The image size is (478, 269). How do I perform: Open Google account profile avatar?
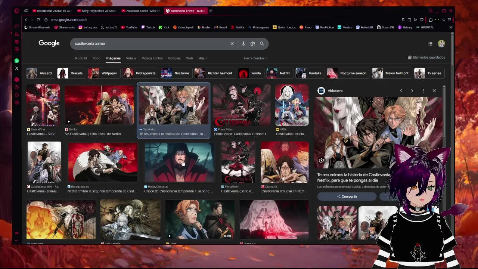pyautogui.click(x=441, y=44)
